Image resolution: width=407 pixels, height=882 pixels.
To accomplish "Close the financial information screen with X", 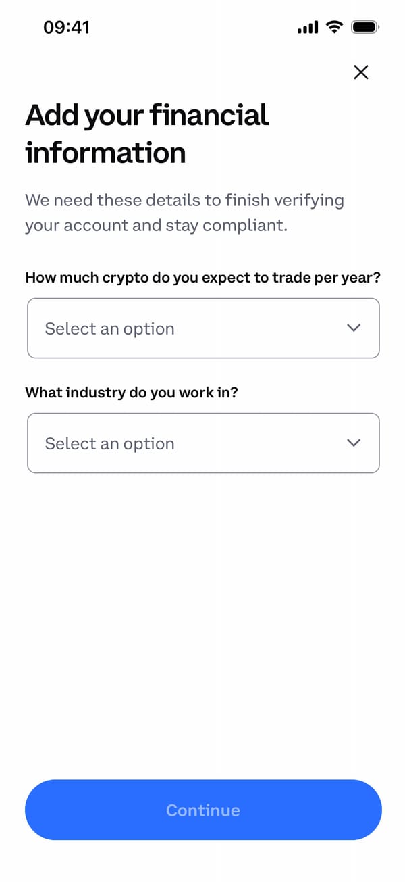I will [x=361, y=72].
